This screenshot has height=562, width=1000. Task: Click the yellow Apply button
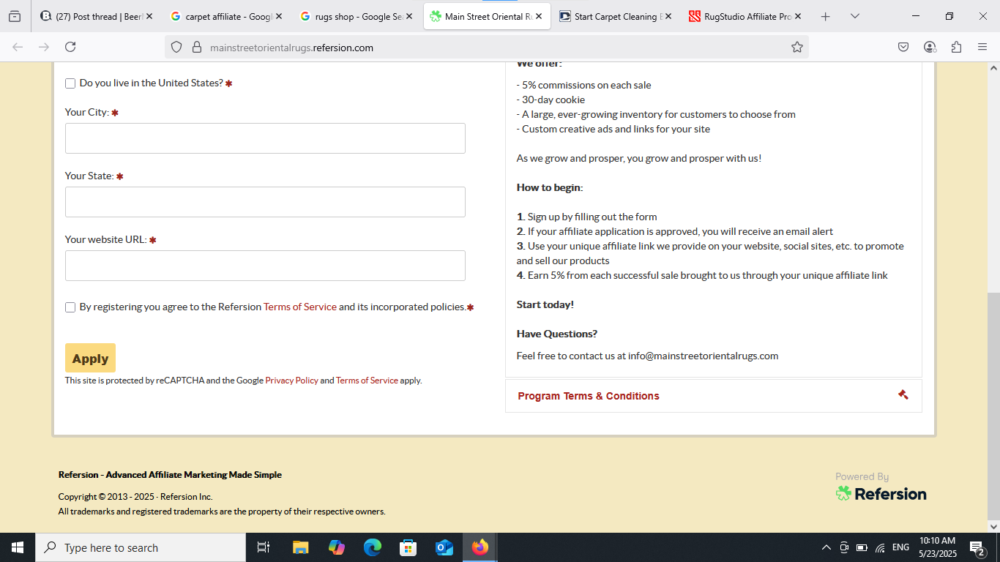click(90, 358)
